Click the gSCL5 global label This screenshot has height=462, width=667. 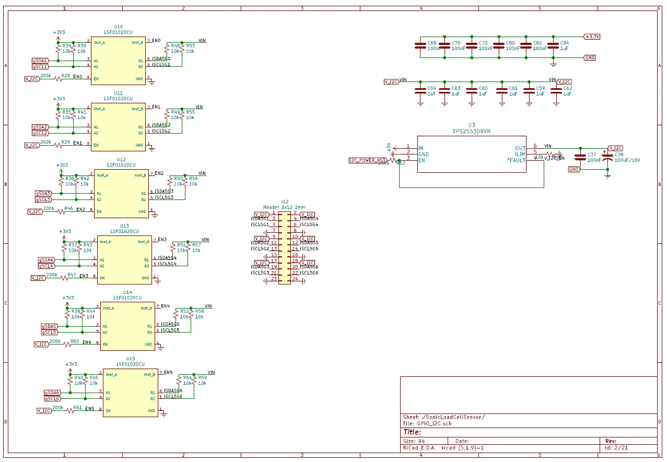click(50, 332)
